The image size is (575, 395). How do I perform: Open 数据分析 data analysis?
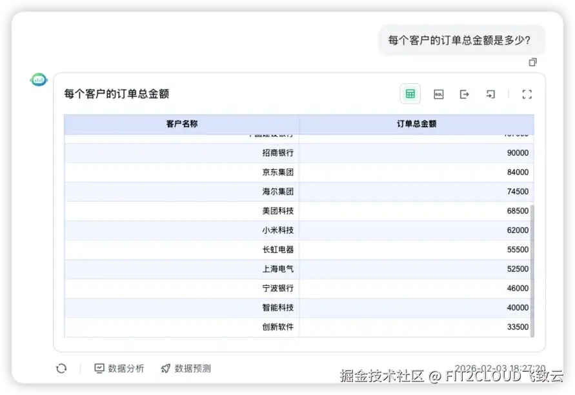coord(119,369)
